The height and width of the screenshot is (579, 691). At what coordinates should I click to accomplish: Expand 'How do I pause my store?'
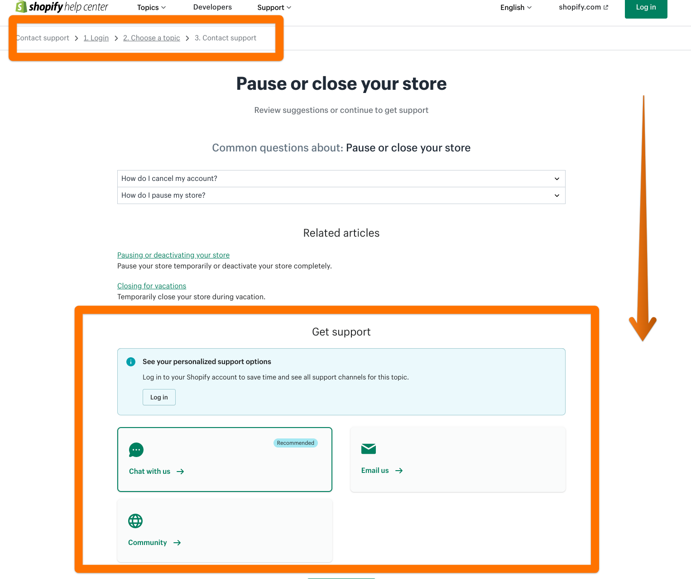[x=341, y=195]
